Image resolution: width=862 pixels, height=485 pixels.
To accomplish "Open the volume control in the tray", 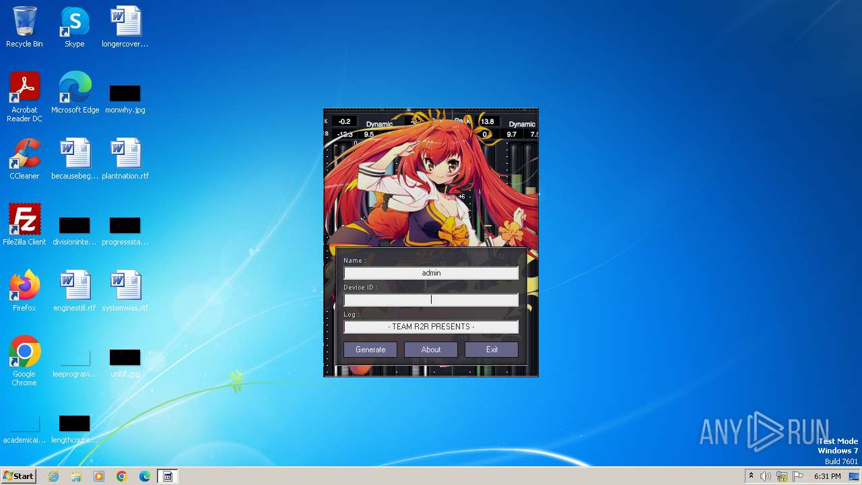I will click(x=766, y=476).
